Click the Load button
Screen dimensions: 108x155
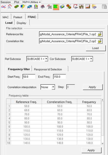(96, 48)
